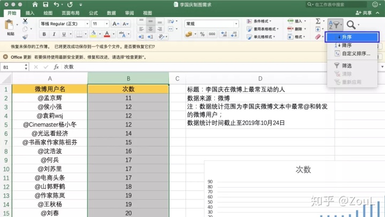Toggle middle vertical alignment

tap(150, 21)
